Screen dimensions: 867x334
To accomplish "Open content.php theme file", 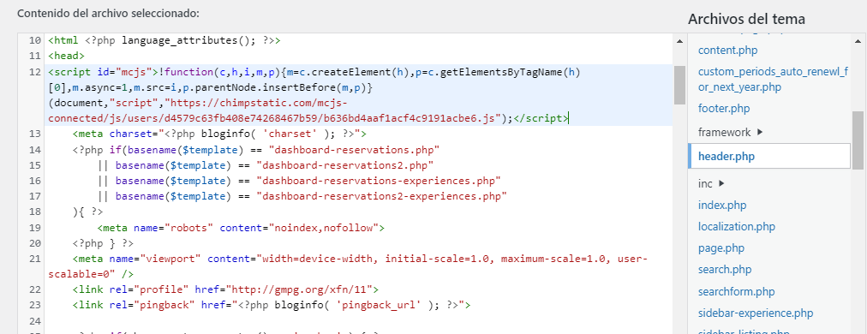I will (x=727, y=51).
